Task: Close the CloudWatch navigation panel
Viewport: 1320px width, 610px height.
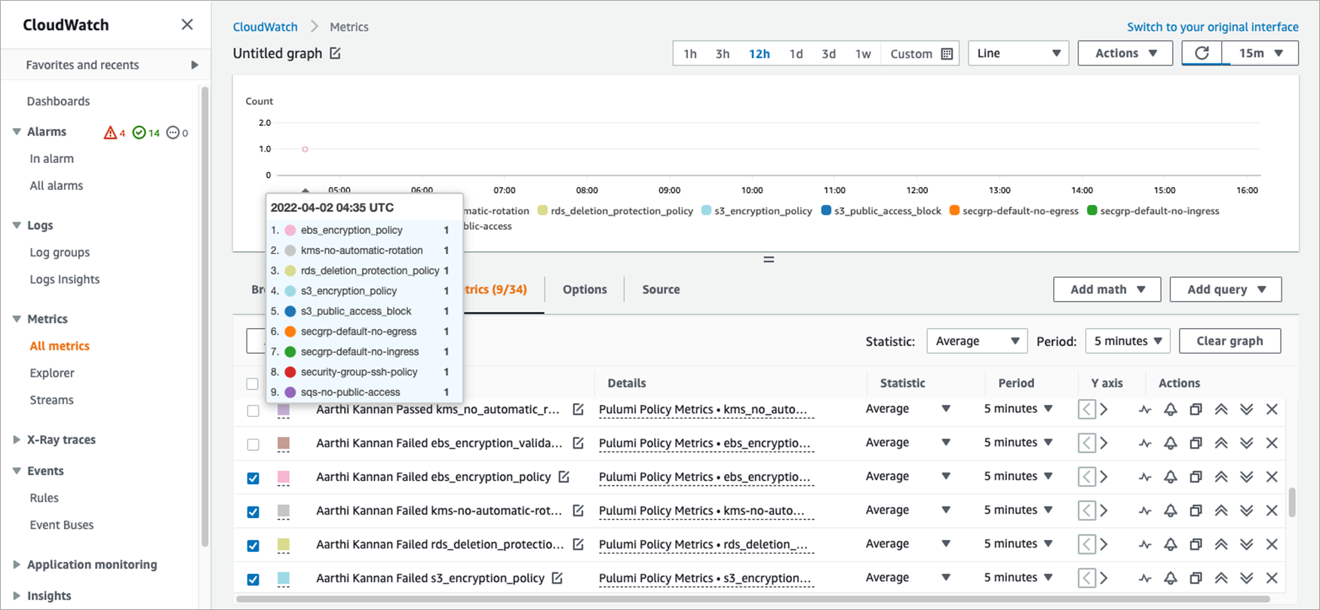Action: 187,25
